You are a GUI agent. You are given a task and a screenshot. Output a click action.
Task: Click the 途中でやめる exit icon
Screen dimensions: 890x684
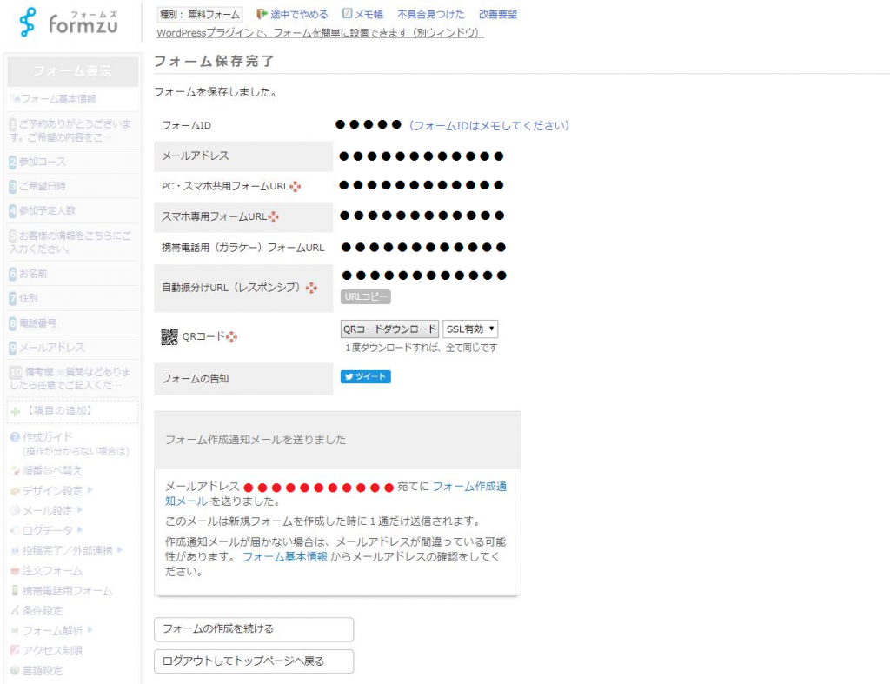click(262, 15)
